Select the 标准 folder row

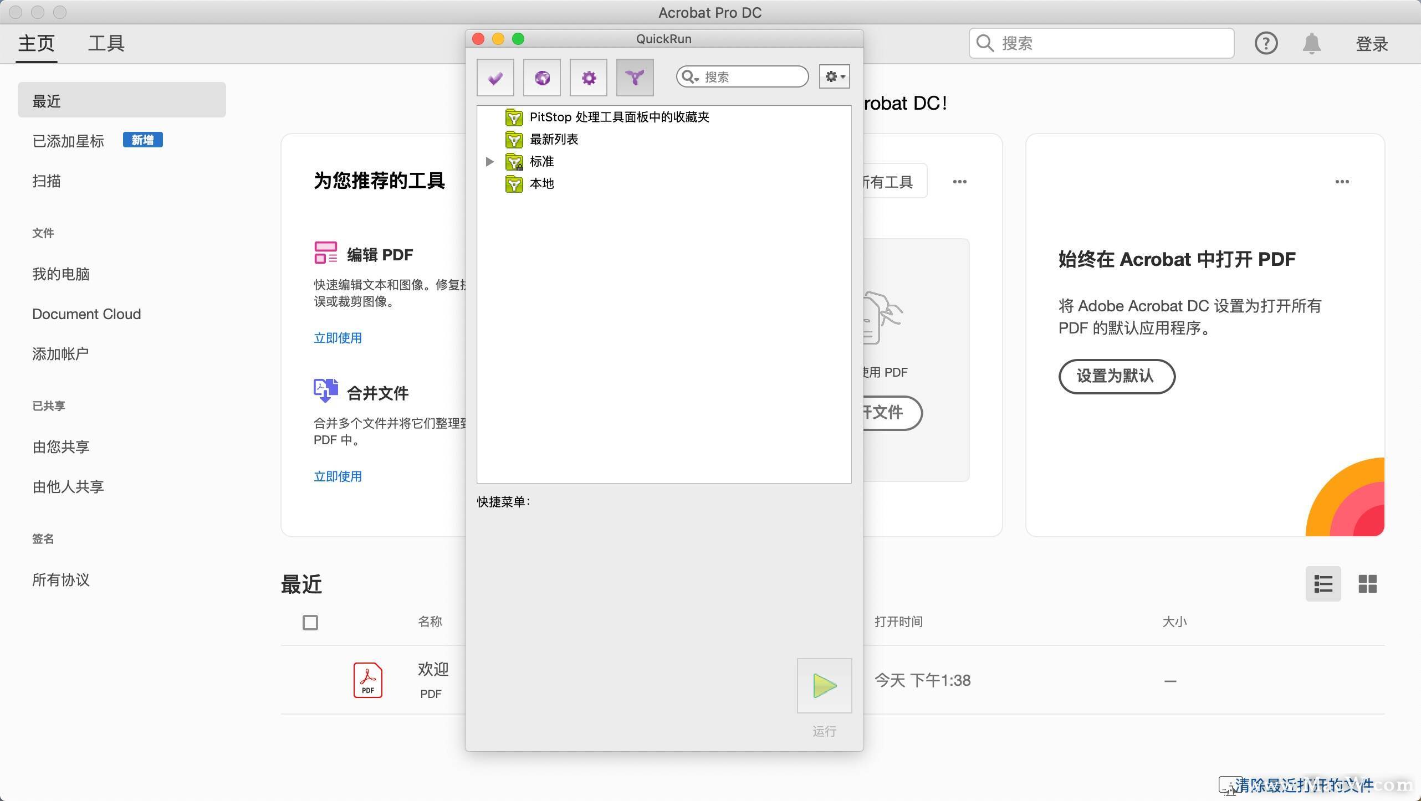664,161
